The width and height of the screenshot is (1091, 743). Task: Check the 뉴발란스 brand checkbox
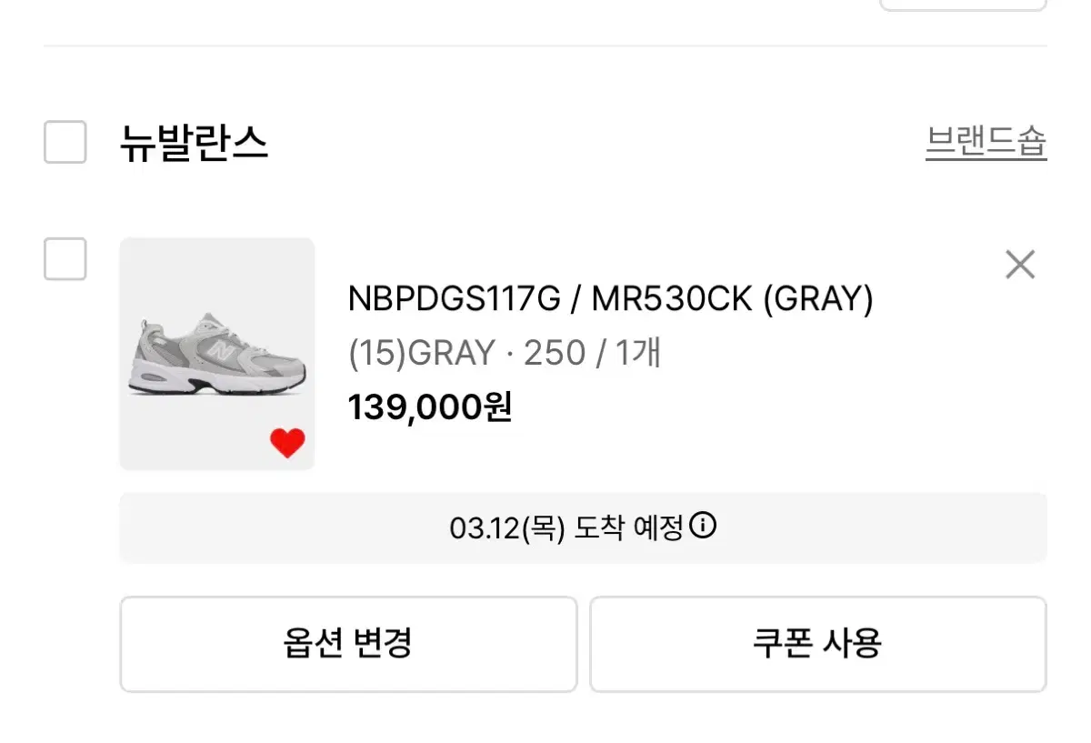point(65,143)
